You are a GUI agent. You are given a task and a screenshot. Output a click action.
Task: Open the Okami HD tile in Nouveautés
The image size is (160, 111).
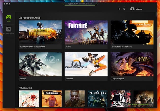coord(29,99)
